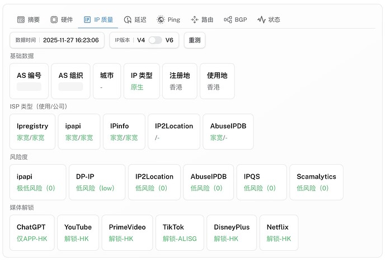Image resolution: width=386 pixels, height=261 pixels.
Task: Click the 注册地 香港 value
Action: pyautogui.click(x=176, y=87)
